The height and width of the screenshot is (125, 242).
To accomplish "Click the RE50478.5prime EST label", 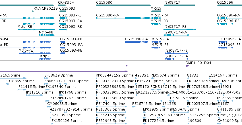I will tap(185, 109).
